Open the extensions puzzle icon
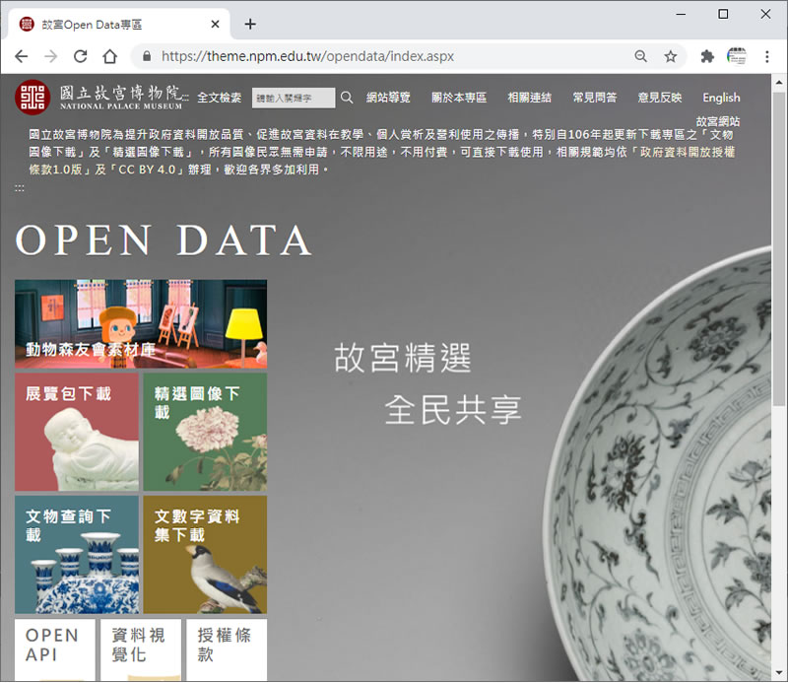The image size is (788, 683). tap(707, 56)
